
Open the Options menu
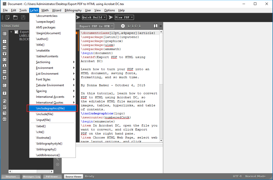pos(110,10)
